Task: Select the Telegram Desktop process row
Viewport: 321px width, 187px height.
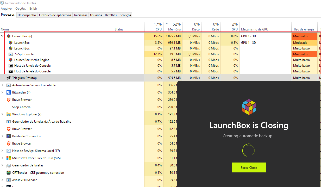Action: (x=160, y=78)
